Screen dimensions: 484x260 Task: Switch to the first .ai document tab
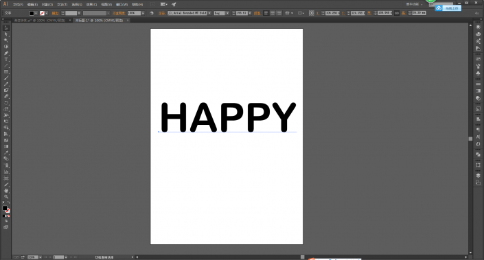tap(40, 21)
